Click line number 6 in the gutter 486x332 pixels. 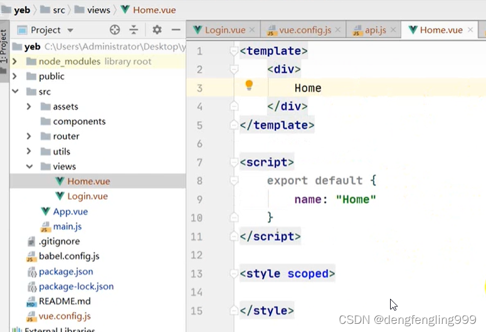tap(199, 143)
